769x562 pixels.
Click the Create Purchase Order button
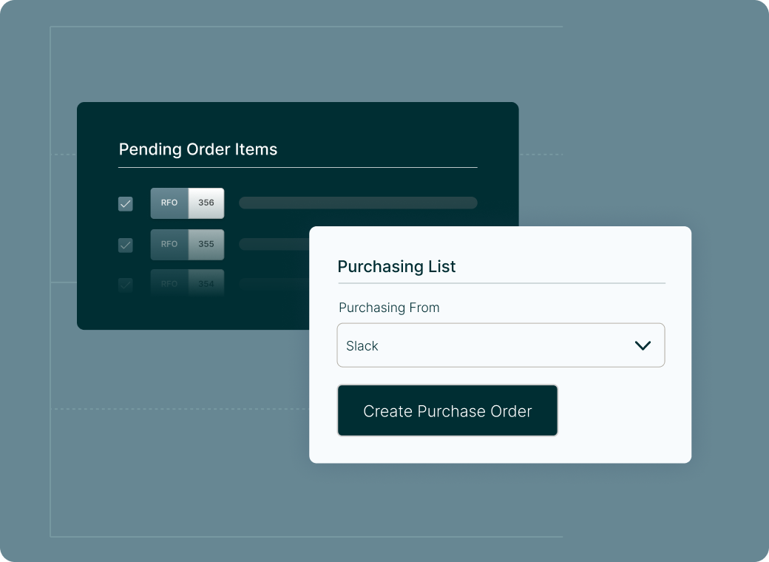click(447, 410)
